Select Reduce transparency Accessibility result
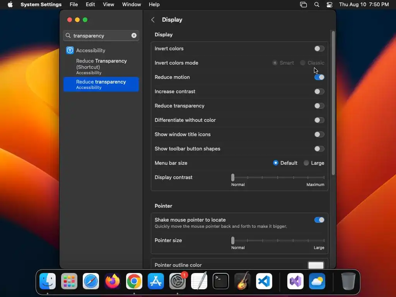Screen dimensions: 396x297 [101, 84]
